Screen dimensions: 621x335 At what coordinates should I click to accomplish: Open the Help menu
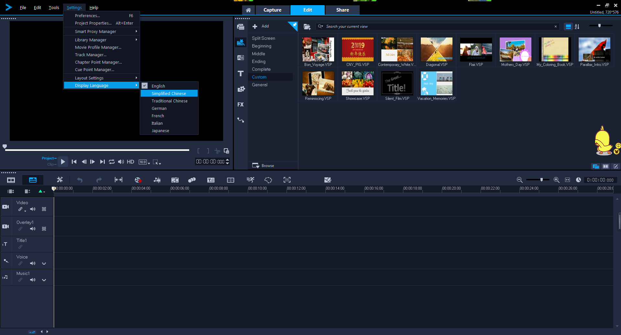click(94, 7)
